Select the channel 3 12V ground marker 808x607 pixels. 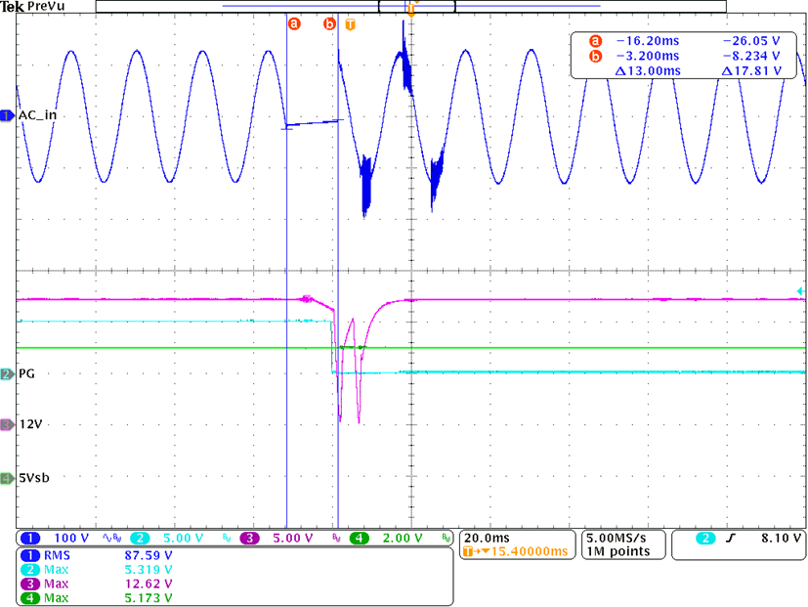click(8, 424)
